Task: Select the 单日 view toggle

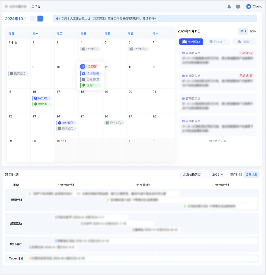Action: tap(243, 31)
